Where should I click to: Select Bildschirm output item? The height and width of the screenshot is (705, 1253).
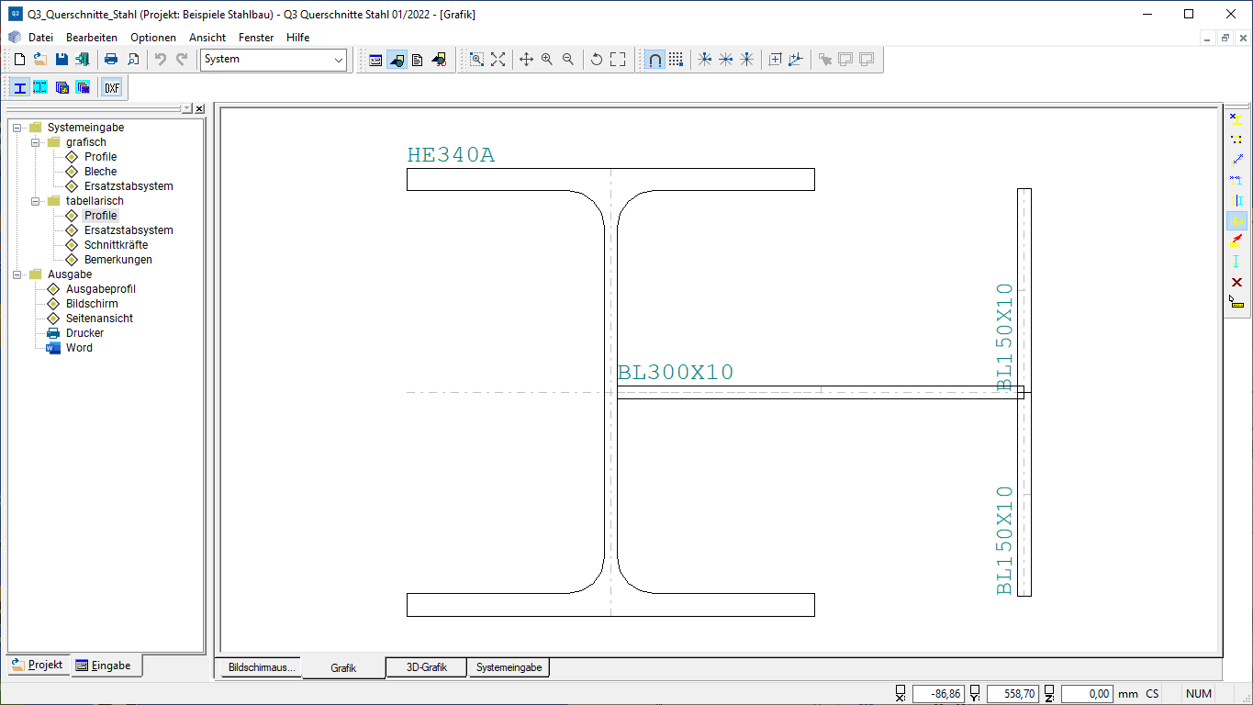point(92,304)
